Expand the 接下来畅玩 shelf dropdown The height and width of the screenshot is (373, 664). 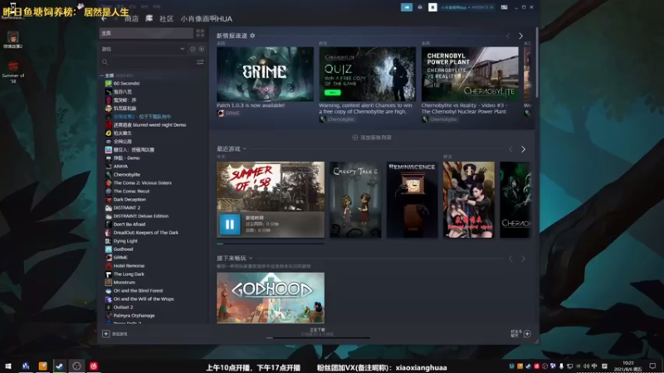click(251, 258)
